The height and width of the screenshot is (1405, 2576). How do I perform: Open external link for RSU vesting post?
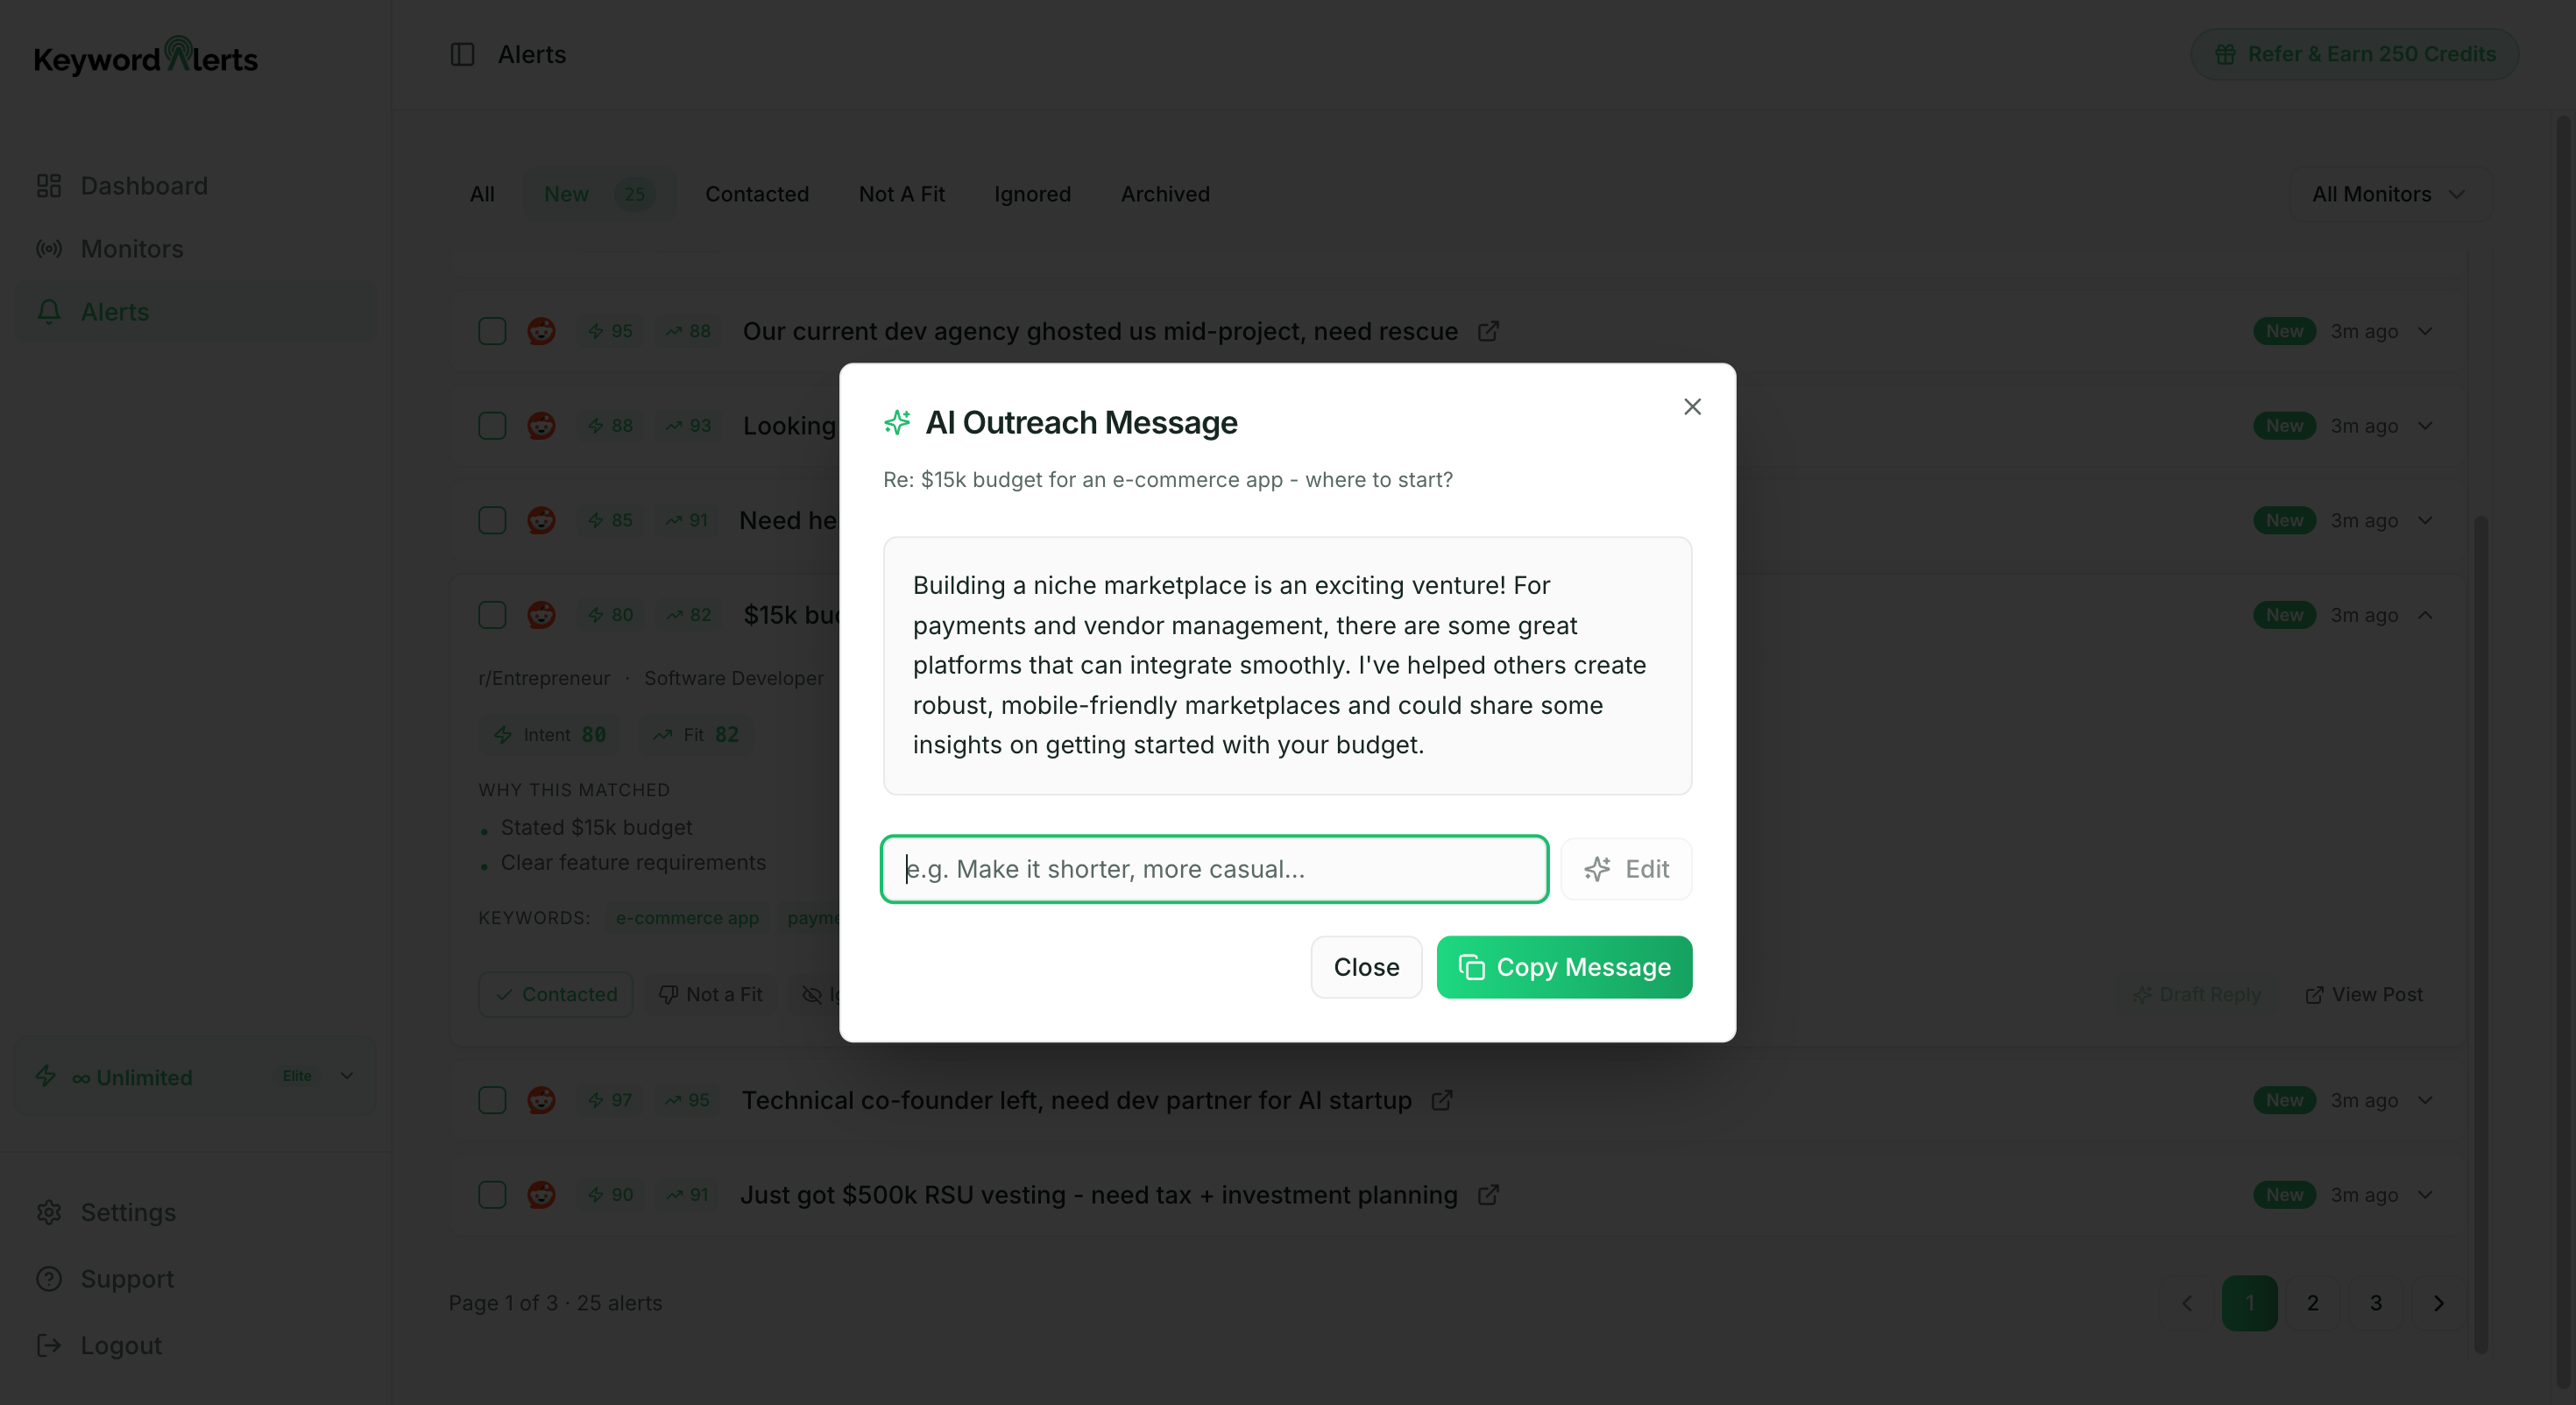pos(1488,1195)
